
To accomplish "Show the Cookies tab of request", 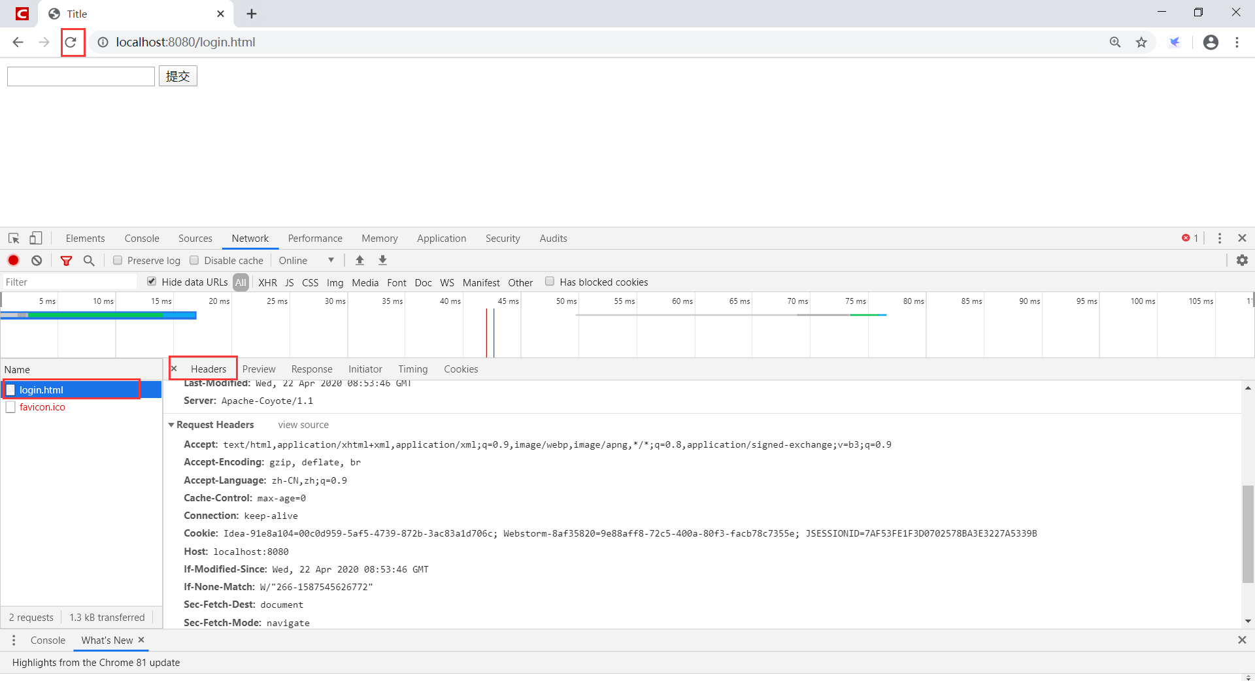I will click(x=461, y=369).
